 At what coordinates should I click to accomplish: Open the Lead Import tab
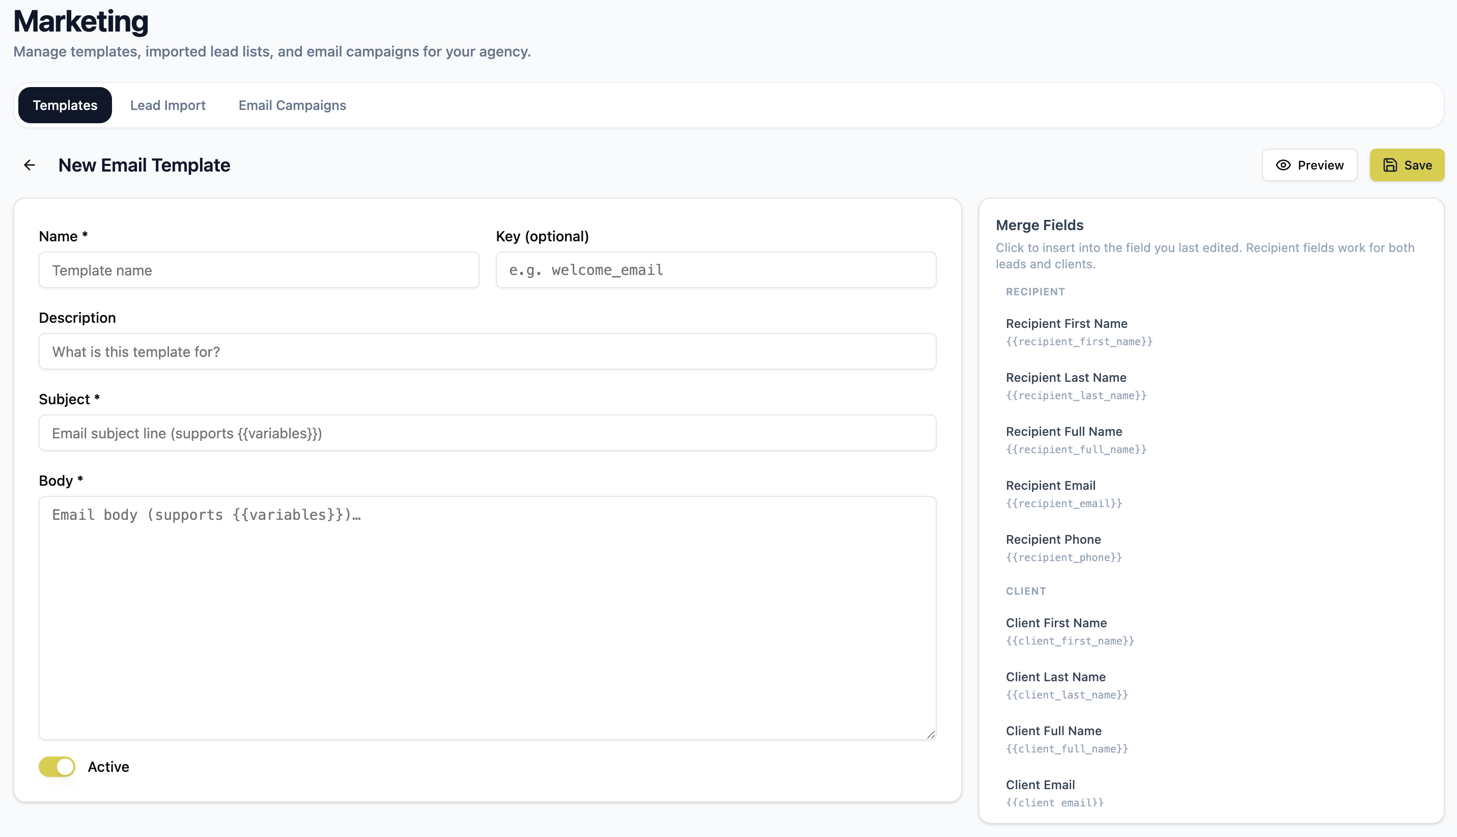168,105
